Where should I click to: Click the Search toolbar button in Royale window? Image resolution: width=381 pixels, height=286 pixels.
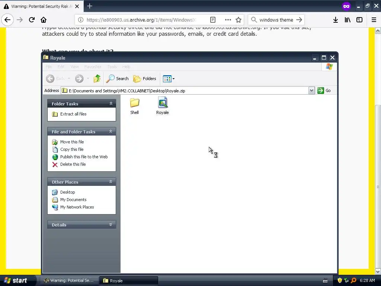117,79
